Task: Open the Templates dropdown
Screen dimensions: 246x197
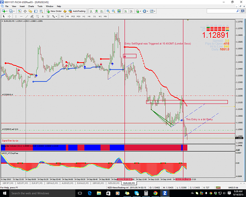Action: [152, 11]
